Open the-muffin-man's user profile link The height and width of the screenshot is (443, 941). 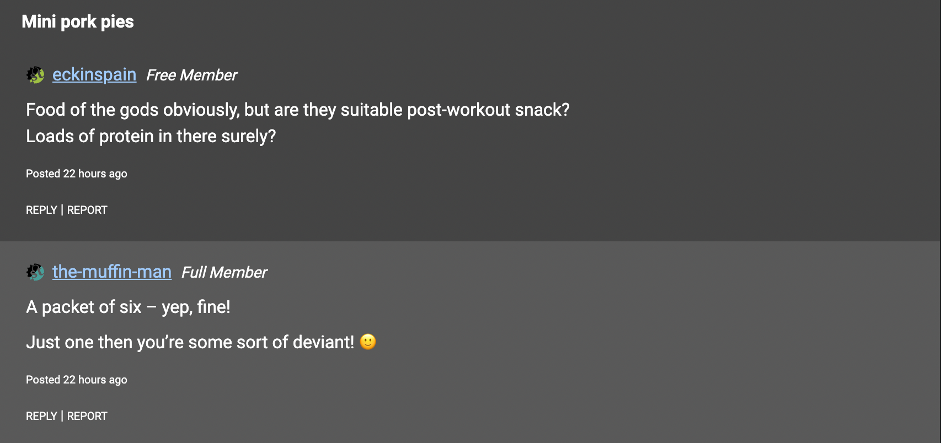(x=112, y=272)
